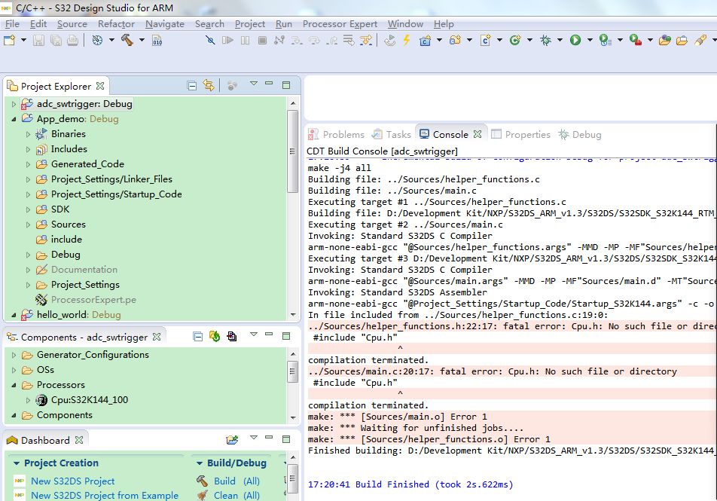This screenshot has height=501, width=717.
Task: Expand the adc_swtrigger project node
Action: (x=14, y=104)
